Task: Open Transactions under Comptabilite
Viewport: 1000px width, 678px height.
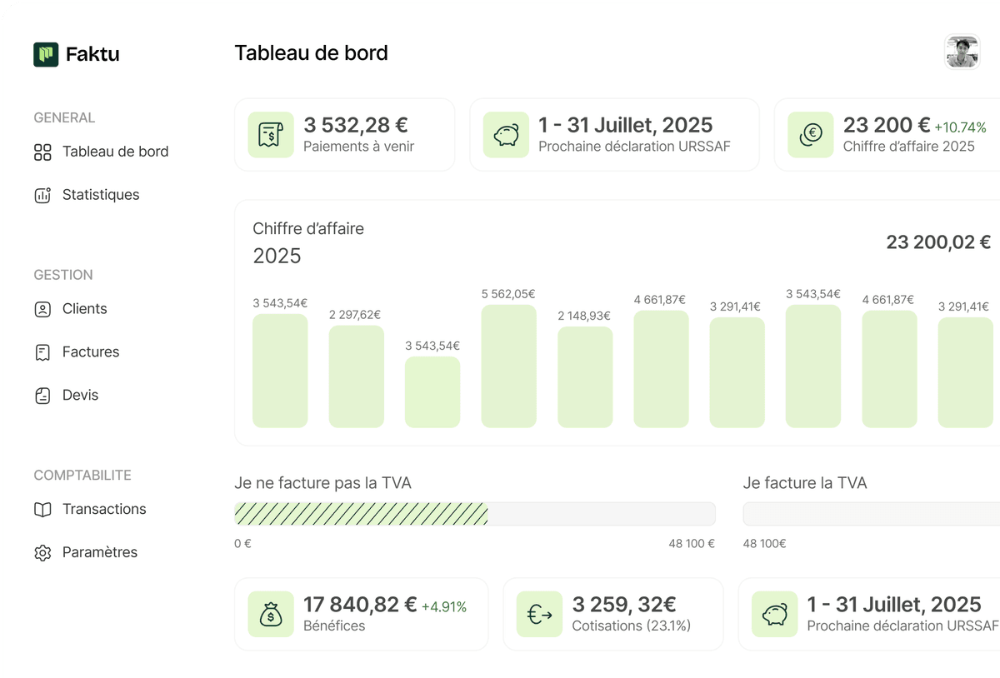Action: 104,509
